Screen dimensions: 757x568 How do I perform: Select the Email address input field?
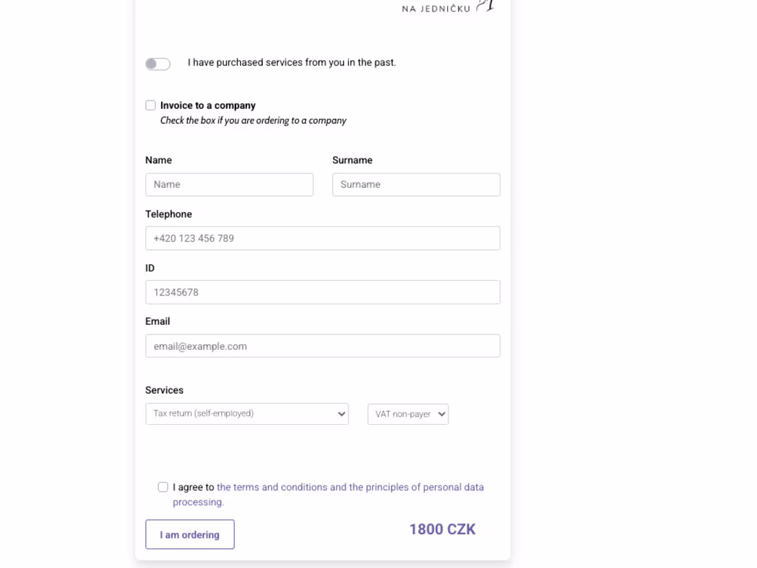tap(323, 346)
